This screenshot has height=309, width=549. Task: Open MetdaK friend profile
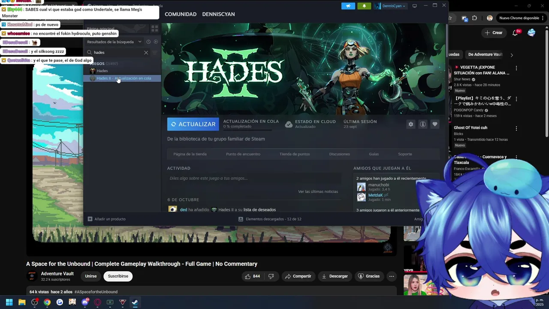[375, 195]
